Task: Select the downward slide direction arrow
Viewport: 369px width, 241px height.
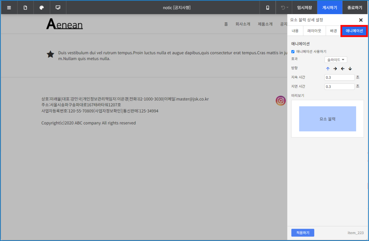Action: coord(350,68)
